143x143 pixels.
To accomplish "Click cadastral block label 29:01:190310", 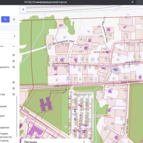I will click(x=101, y=52).
